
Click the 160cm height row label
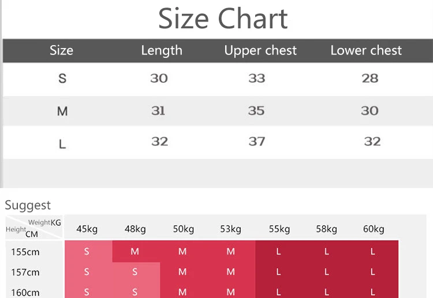tap(25, 292)
